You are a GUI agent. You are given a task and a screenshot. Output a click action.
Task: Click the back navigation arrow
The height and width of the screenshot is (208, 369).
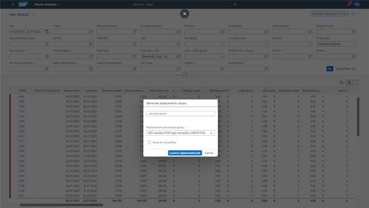point(13,4)
